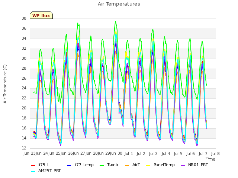Click the orange AirT legend color marker
The height and width of the screenshot is (178, 238).
pyautogui.click(x=127, y=165)
